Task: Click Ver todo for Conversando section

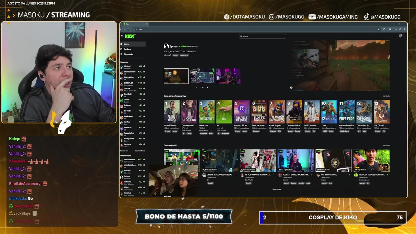Action: (386, 146)
